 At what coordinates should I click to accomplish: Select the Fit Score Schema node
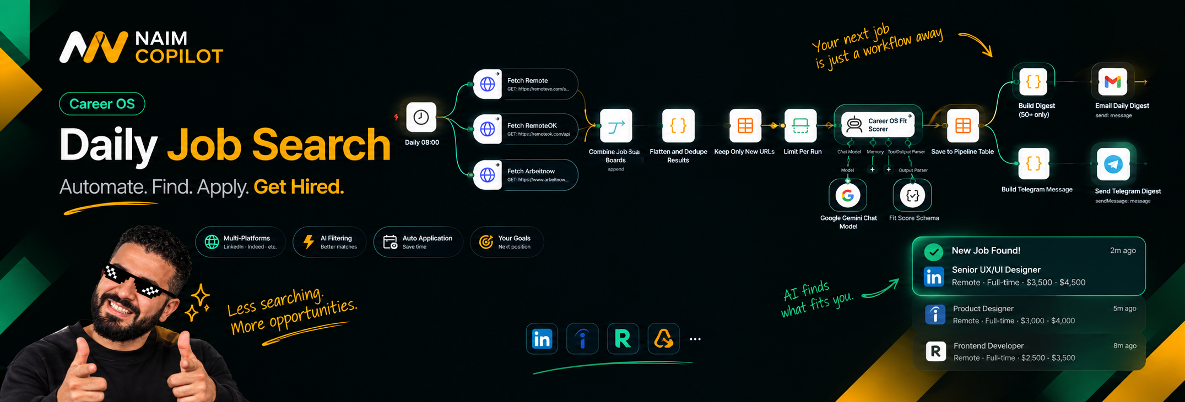(x=912, y=195)
